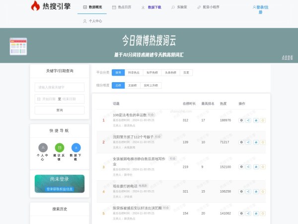Image resolution: width=298 pixels, height=224 pixels.
Task: Click the 查询 search button
Action: coord(60,110)
